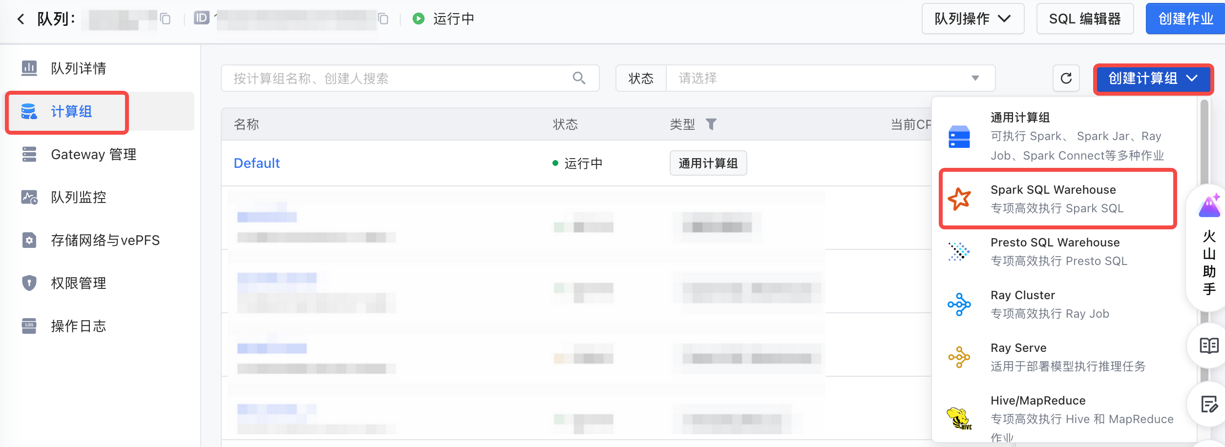Refresh the compute group list
The image size is (1225, 447).
pyautogui.click(x=1066, y=78)
